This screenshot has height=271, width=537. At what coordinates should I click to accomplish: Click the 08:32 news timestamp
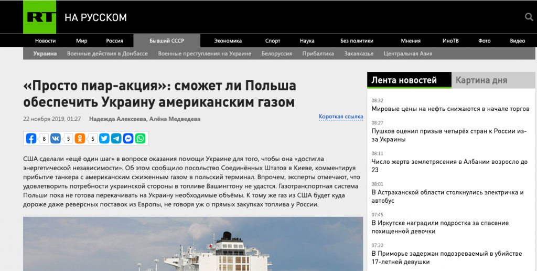click(377, 100)
